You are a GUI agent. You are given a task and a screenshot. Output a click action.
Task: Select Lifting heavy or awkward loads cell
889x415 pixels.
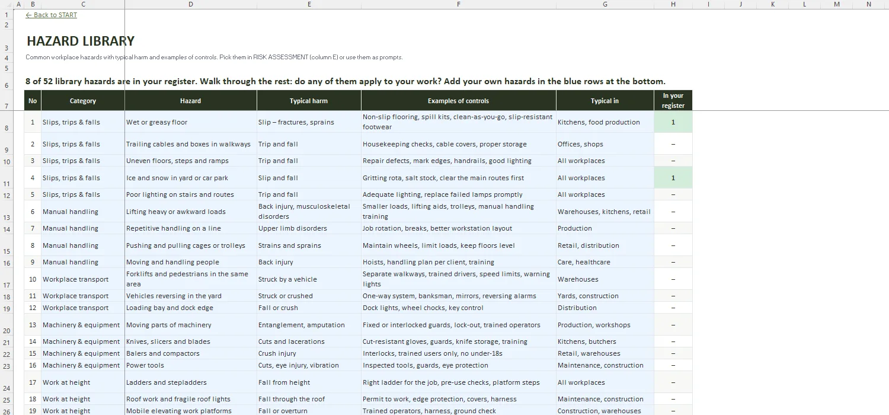point(191,212)
